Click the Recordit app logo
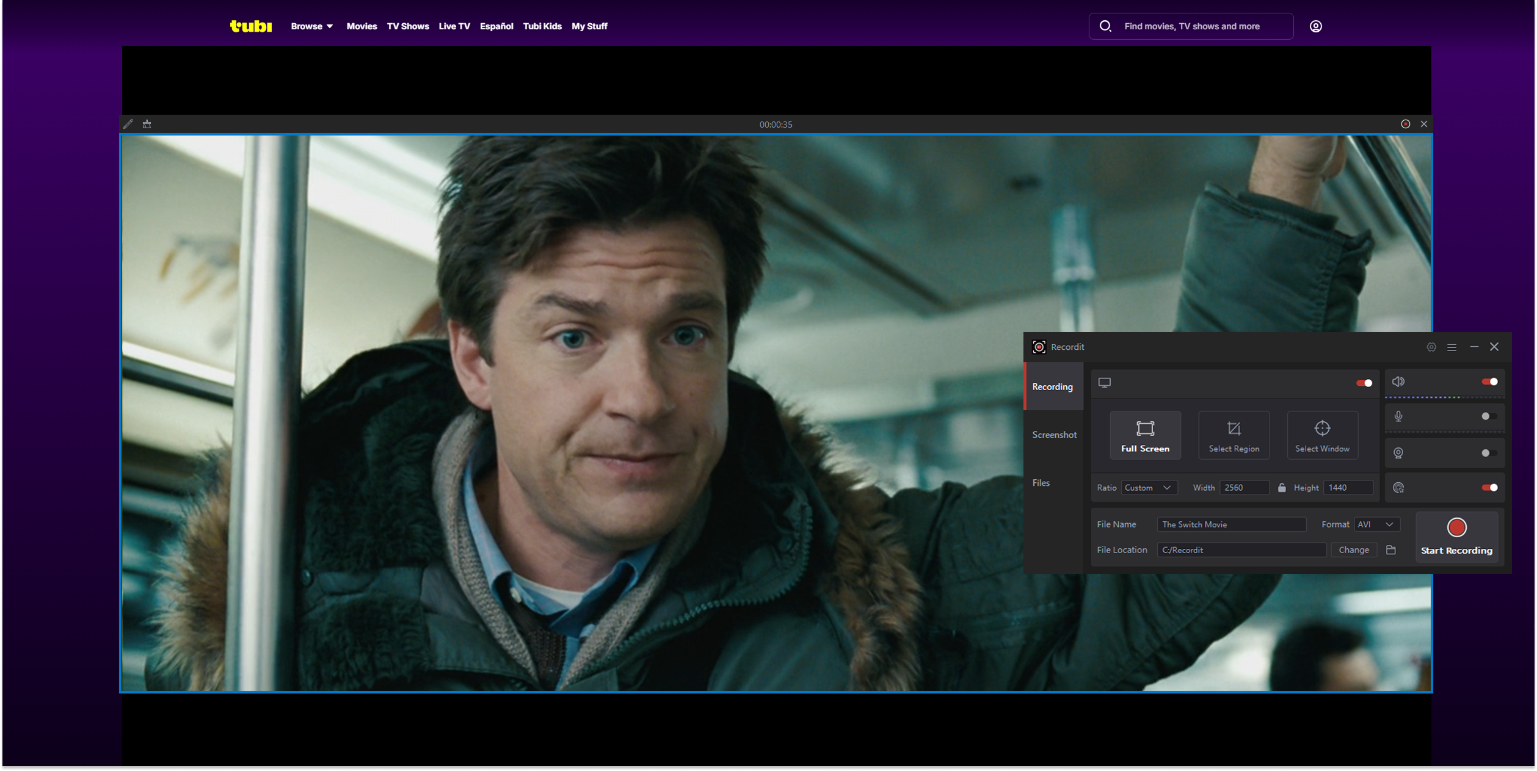The height and width of the screenshot is (771, 1537). [1039, 347]
